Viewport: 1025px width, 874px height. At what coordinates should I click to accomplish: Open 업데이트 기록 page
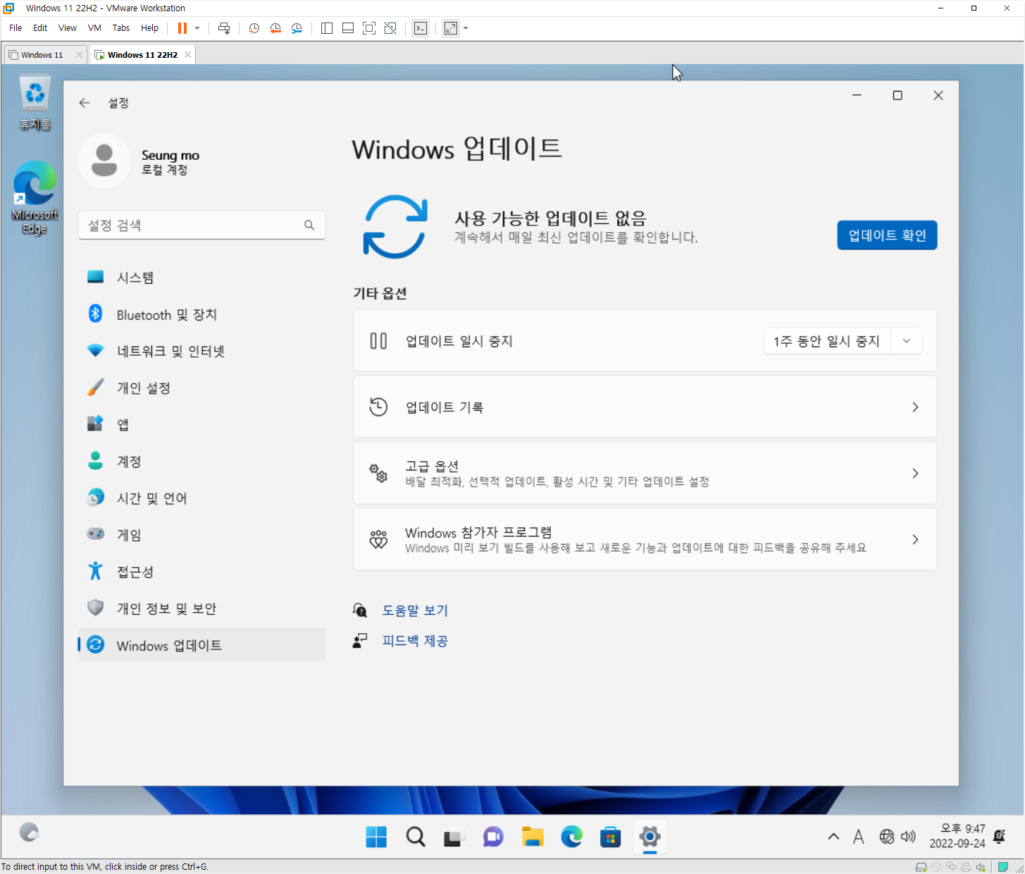[x=645, y=407]
